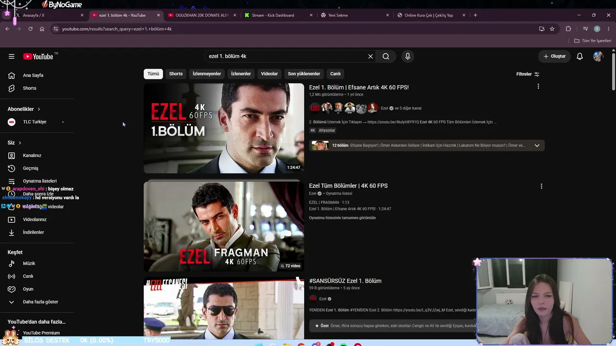Select the Shorts filter chip
This screenshot has height=346, width=616.
click(176, 74)
